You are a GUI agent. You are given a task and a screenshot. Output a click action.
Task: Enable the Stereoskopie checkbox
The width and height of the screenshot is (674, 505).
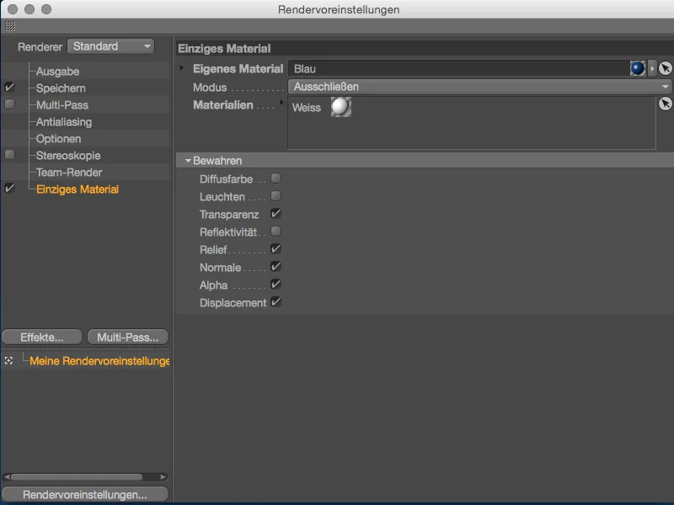[9, 155]
